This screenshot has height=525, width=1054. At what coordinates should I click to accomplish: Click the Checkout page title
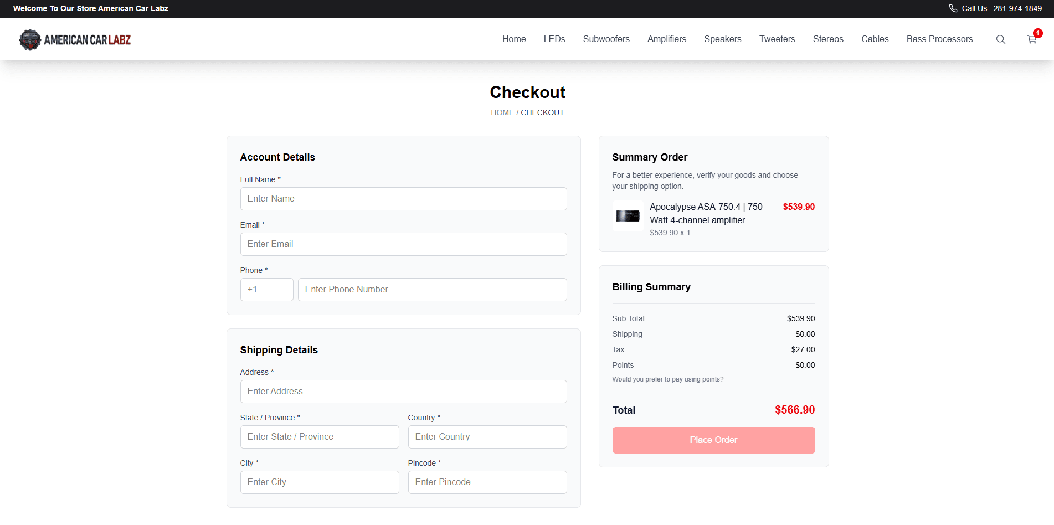[527, 92]
